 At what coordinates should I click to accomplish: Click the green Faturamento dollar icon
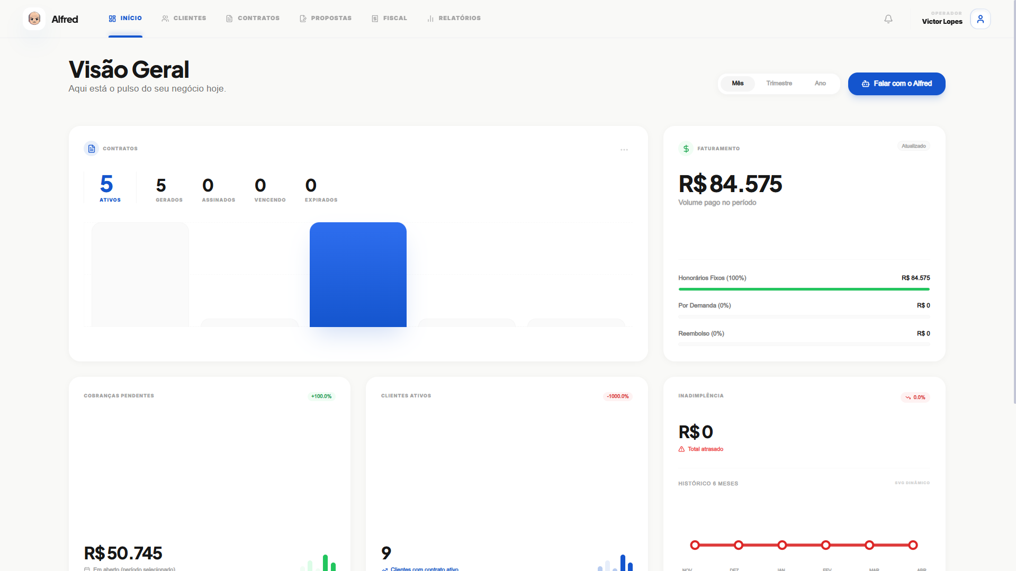pyautogui.click(x=686, y=149)
